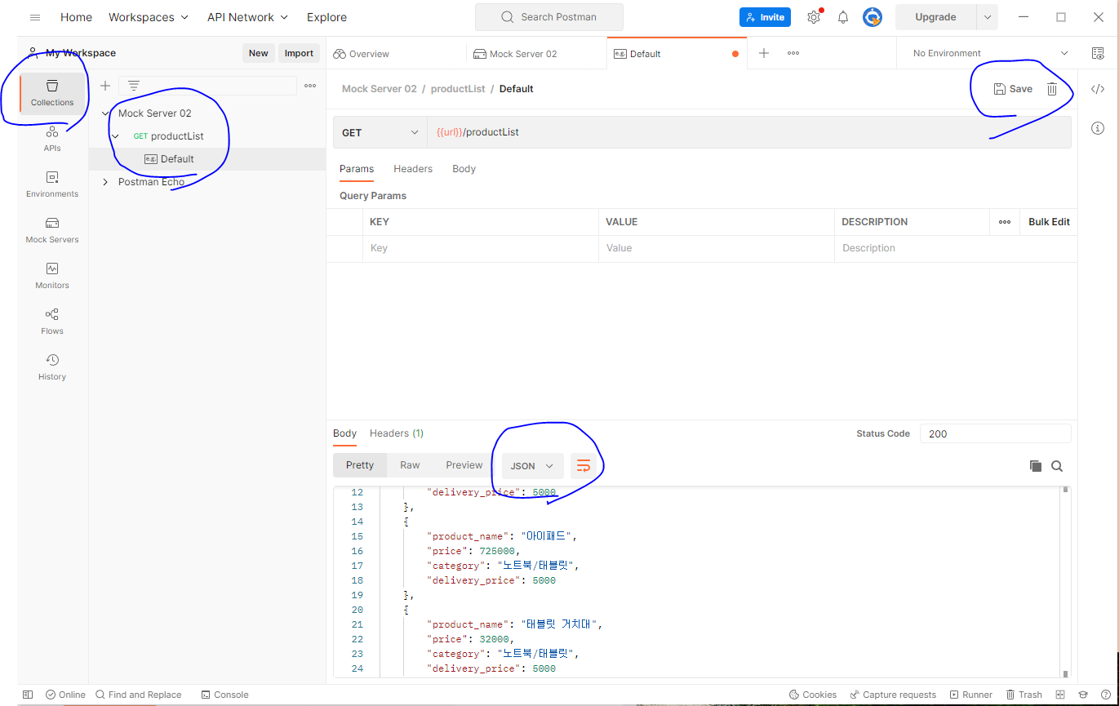The image size is (1119, 706).
Task: Open the No Environment selector
Action: point(990,53)
